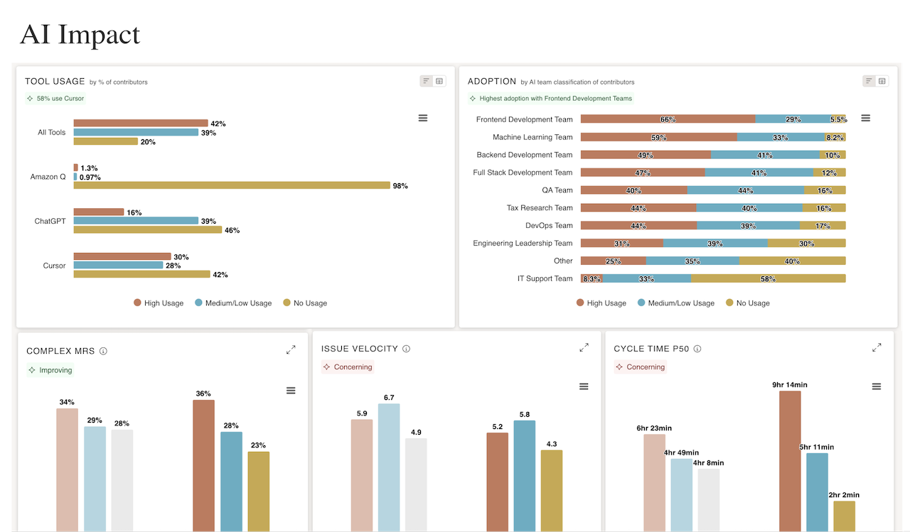Image resolution: width=910 pixels, height=532 pixels.
Task: Switch Tool Usage panel to chart view
Action: 427,81
